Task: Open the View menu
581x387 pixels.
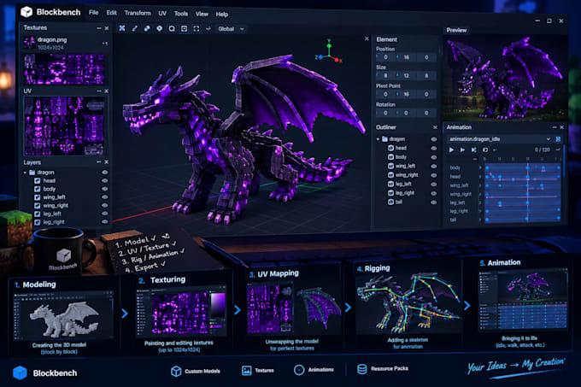Action: click(202, 14)
